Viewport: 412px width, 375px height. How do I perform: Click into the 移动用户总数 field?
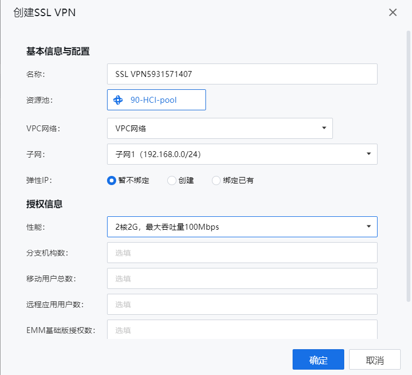pyautogui.click(x=242, y=278)
